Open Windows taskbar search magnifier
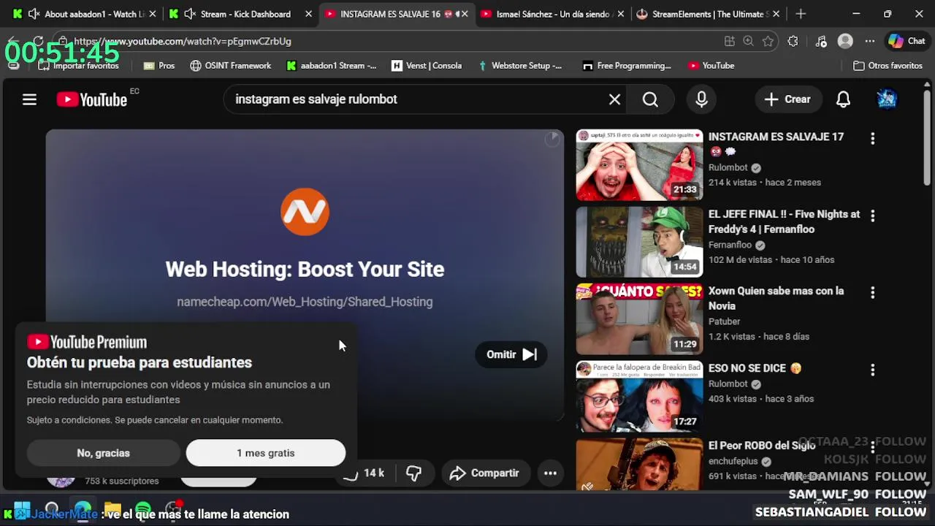Image resolution: width=935 pixels, height=526 pixels. click(x=52, y=509)
